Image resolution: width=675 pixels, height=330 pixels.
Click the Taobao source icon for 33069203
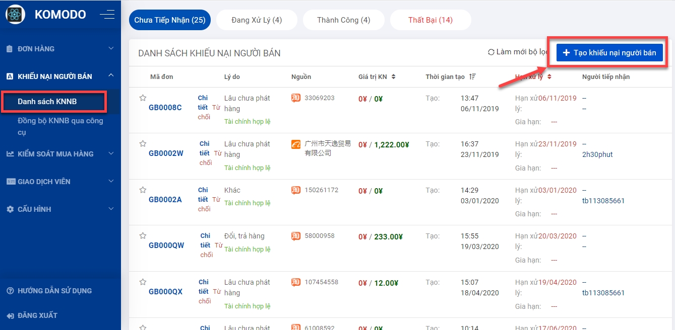pyautogui.click(x=296, y=98)
